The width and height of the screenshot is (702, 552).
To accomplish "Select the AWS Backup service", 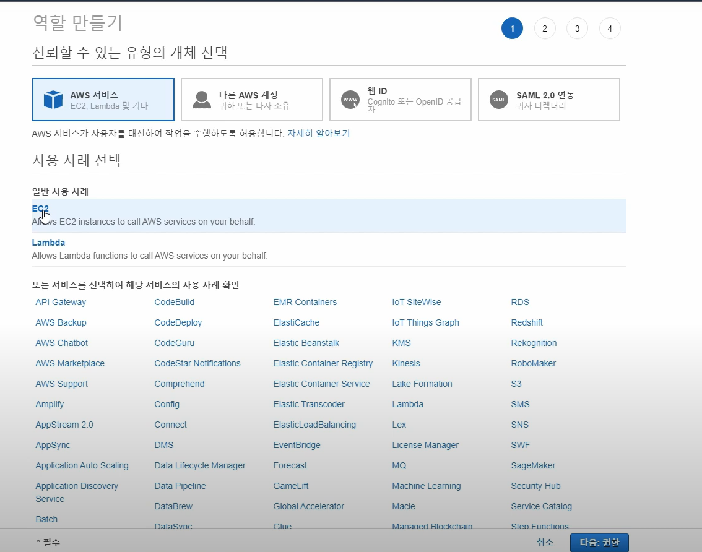I will tap(61, 323).
